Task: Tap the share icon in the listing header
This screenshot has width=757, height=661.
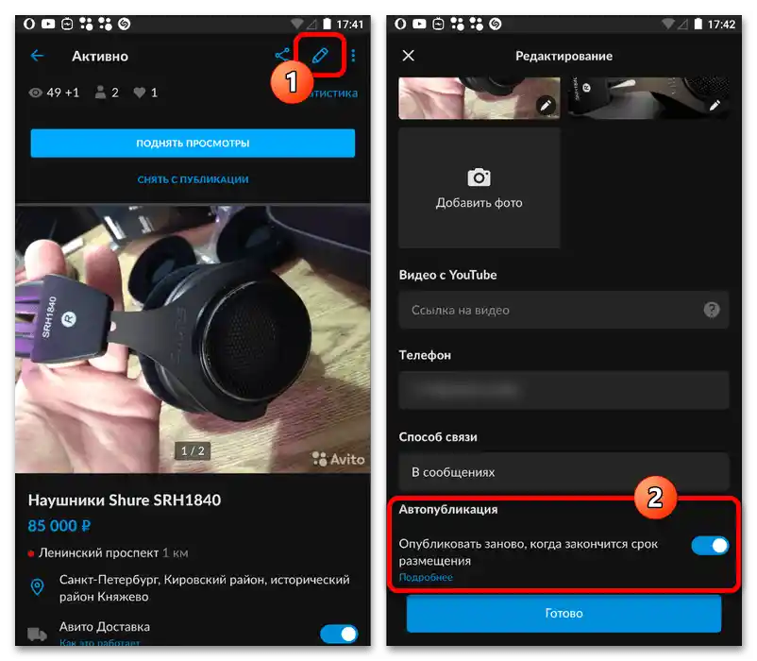Action: click(282, 55)
